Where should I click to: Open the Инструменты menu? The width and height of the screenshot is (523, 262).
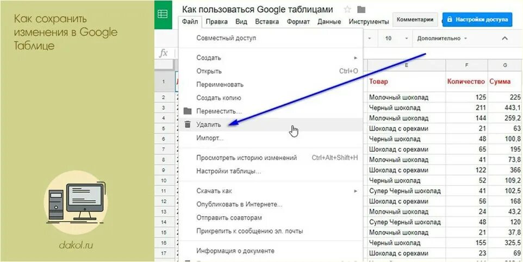coord(369,22)
